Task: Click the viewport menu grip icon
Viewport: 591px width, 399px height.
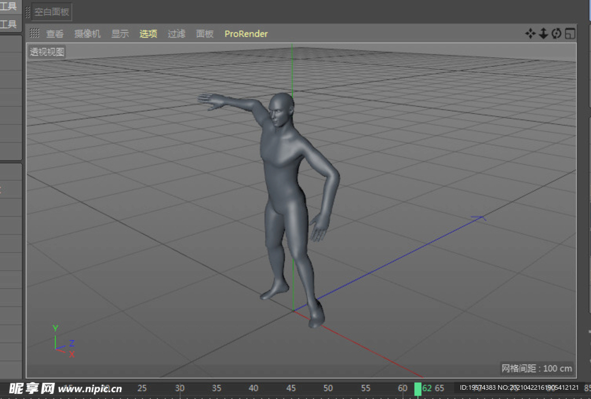Action: pos(34,33)
